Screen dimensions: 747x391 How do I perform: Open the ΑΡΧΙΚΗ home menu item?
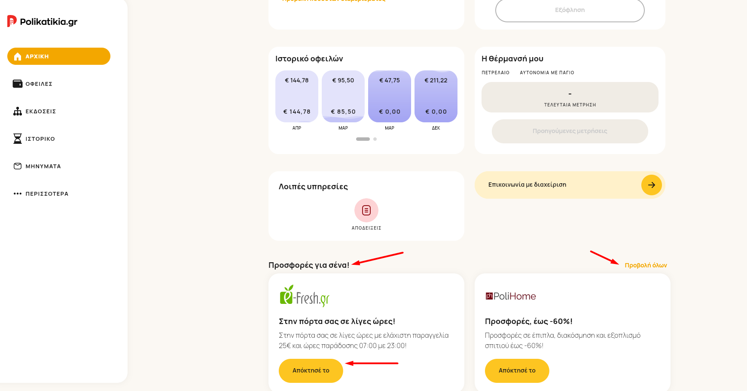[59, 56]
